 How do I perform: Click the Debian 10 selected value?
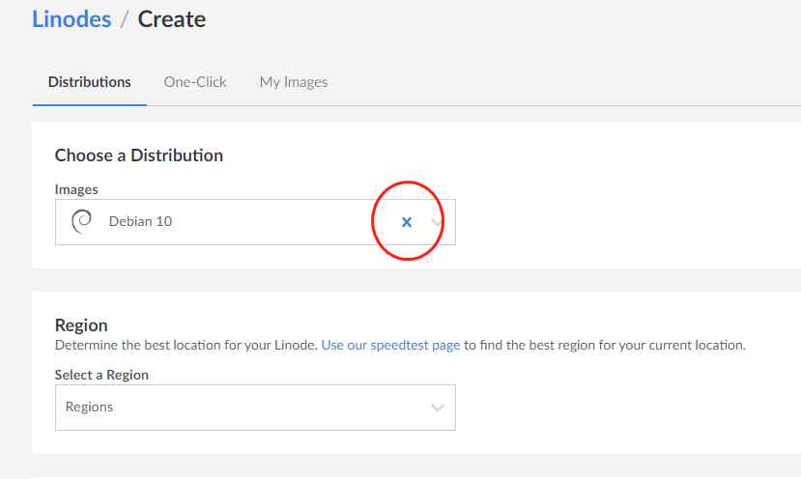click(x=140, y=221)
